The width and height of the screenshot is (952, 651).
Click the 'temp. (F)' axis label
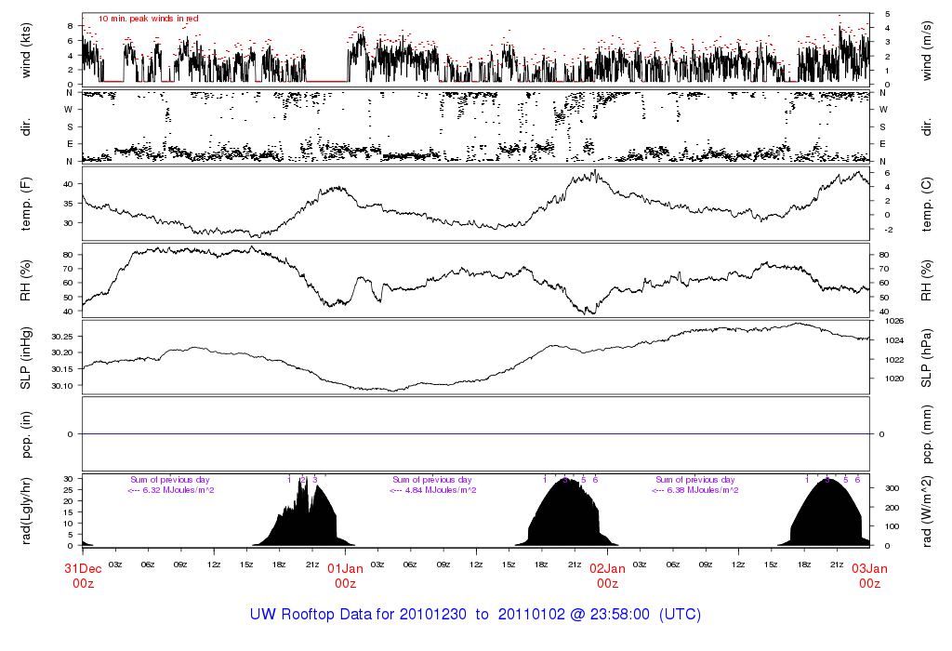pyautogui.click(x=25, y=204)
